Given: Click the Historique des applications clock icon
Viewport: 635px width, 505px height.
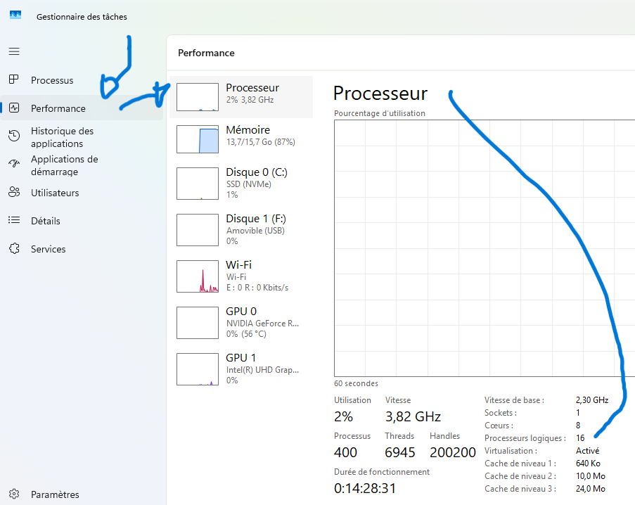Looking at the screenshot, I should [14, 136].
